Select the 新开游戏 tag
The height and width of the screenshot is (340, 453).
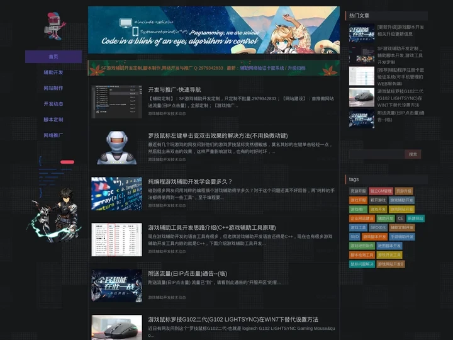pos(378,200)
